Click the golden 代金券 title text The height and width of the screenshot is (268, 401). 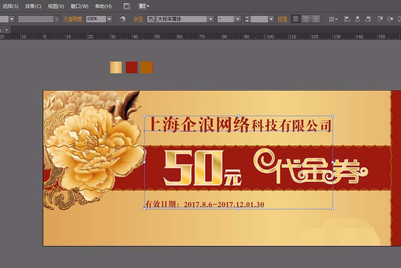point(311,166)
